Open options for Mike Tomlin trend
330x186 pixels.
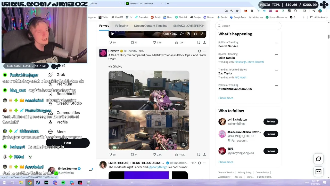click(x=276, y=55)
